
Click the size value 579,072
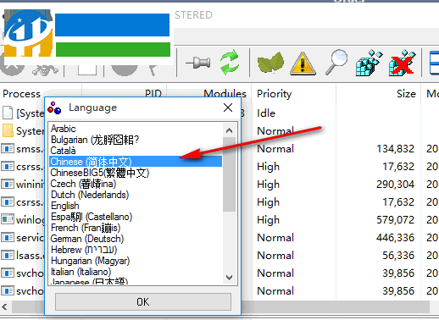pos(395,219)
